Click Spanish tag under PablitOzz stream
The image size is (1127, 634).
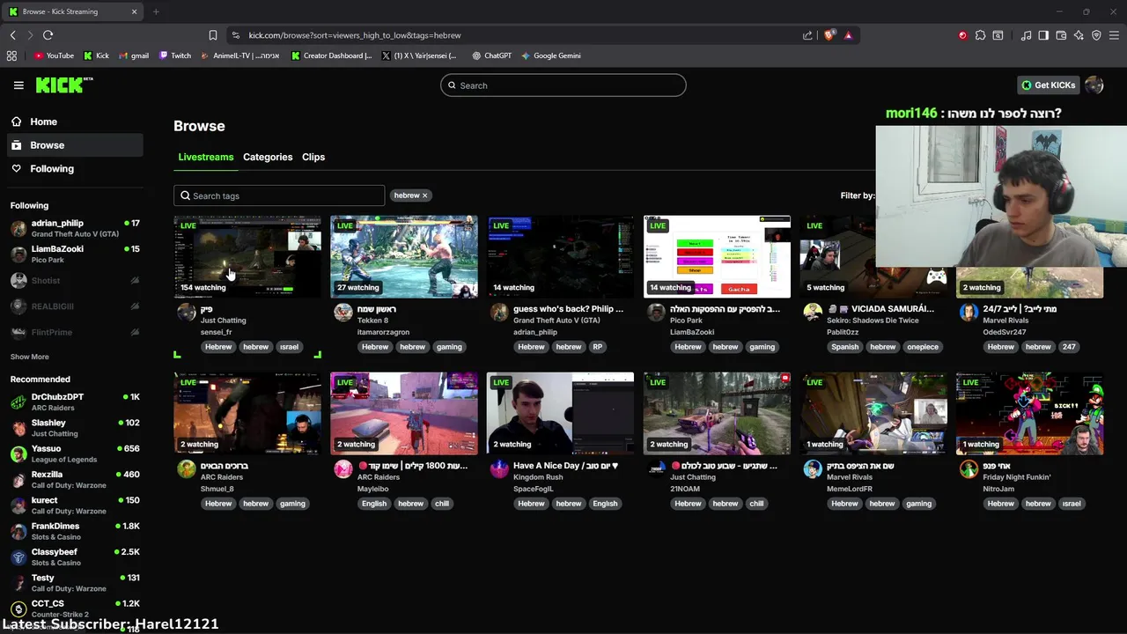(844, 347)
